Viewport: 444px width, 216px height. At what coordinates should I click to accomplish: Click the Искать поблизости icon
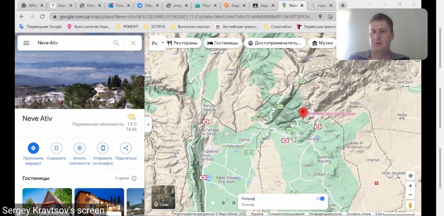pos(80,148)
